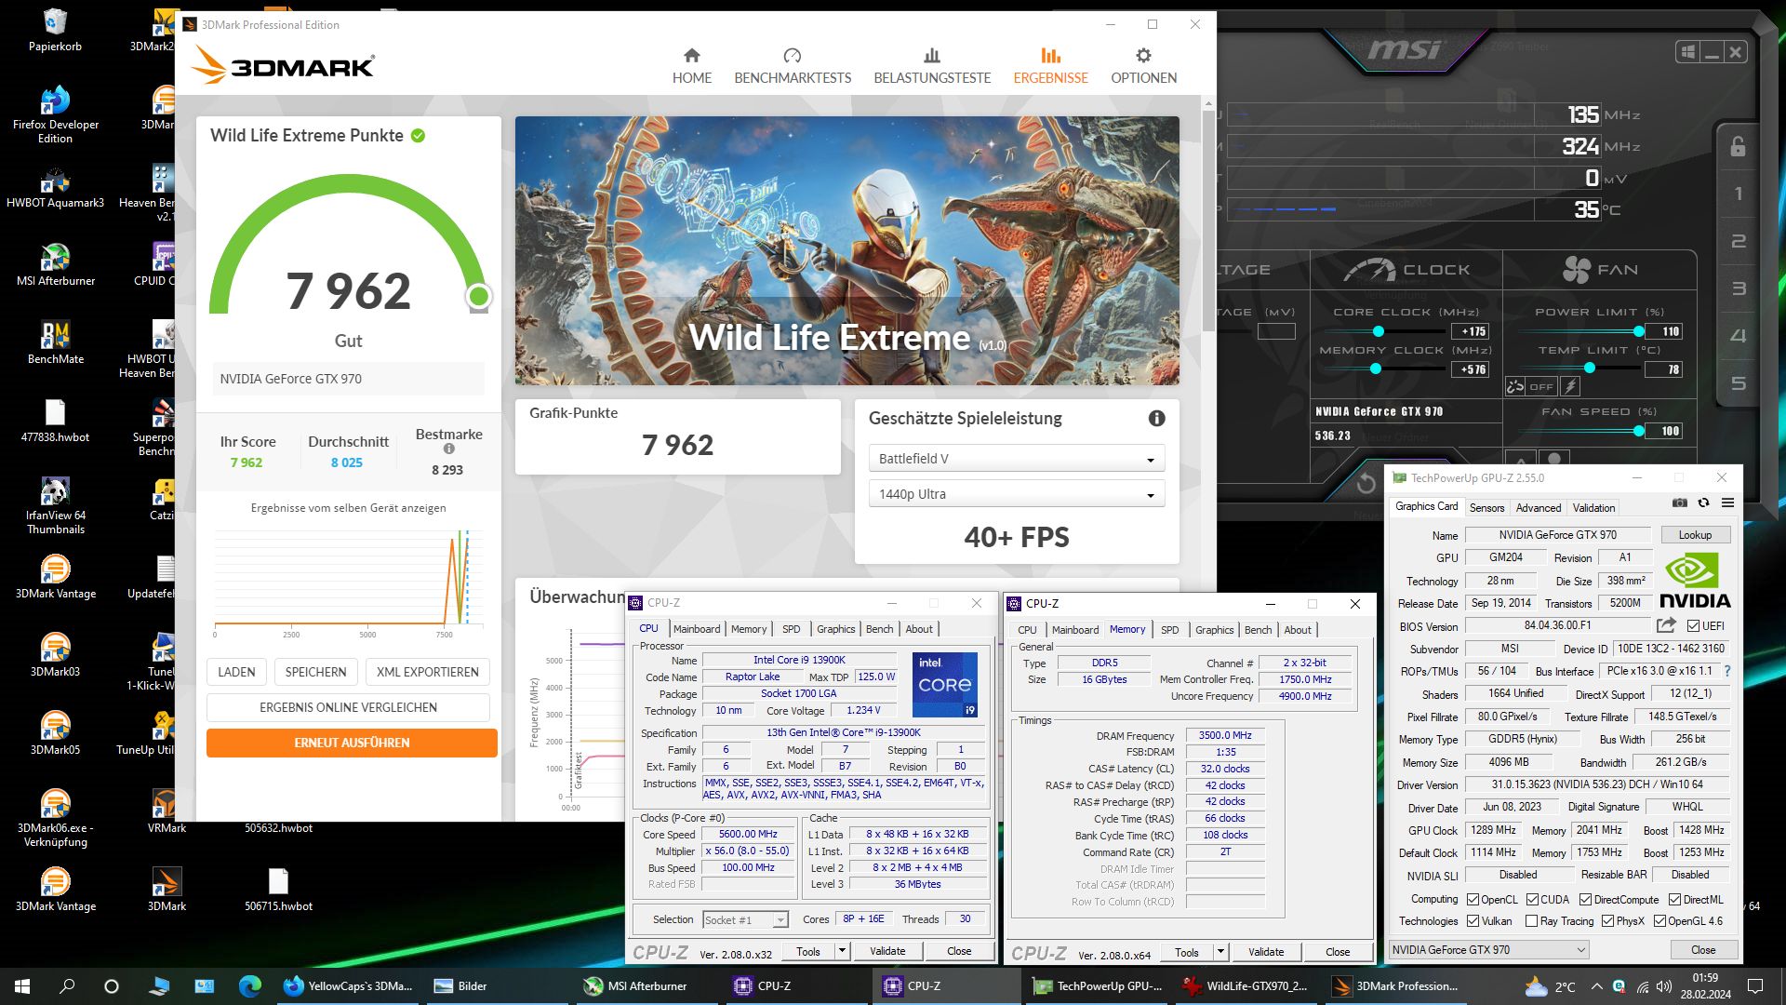The height and width of the screenshot is (1005, 1786).
Task: Select 506715.hwbot file on desktop
Action: click(x=278, y=890)
